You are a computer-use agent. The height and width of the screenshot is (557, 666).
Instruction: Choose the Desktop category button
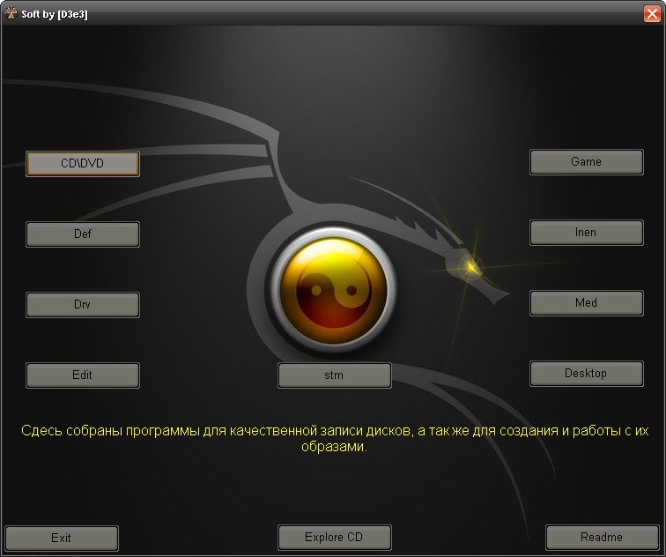pos(586,374)
